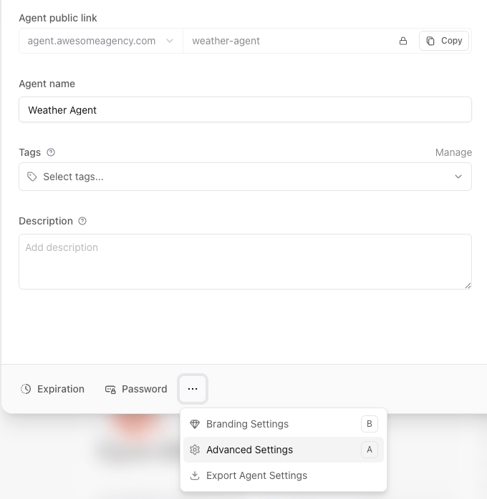Click the Tags help question icon
The height and width of the screenshot is (499, 487).
[51, 152]
